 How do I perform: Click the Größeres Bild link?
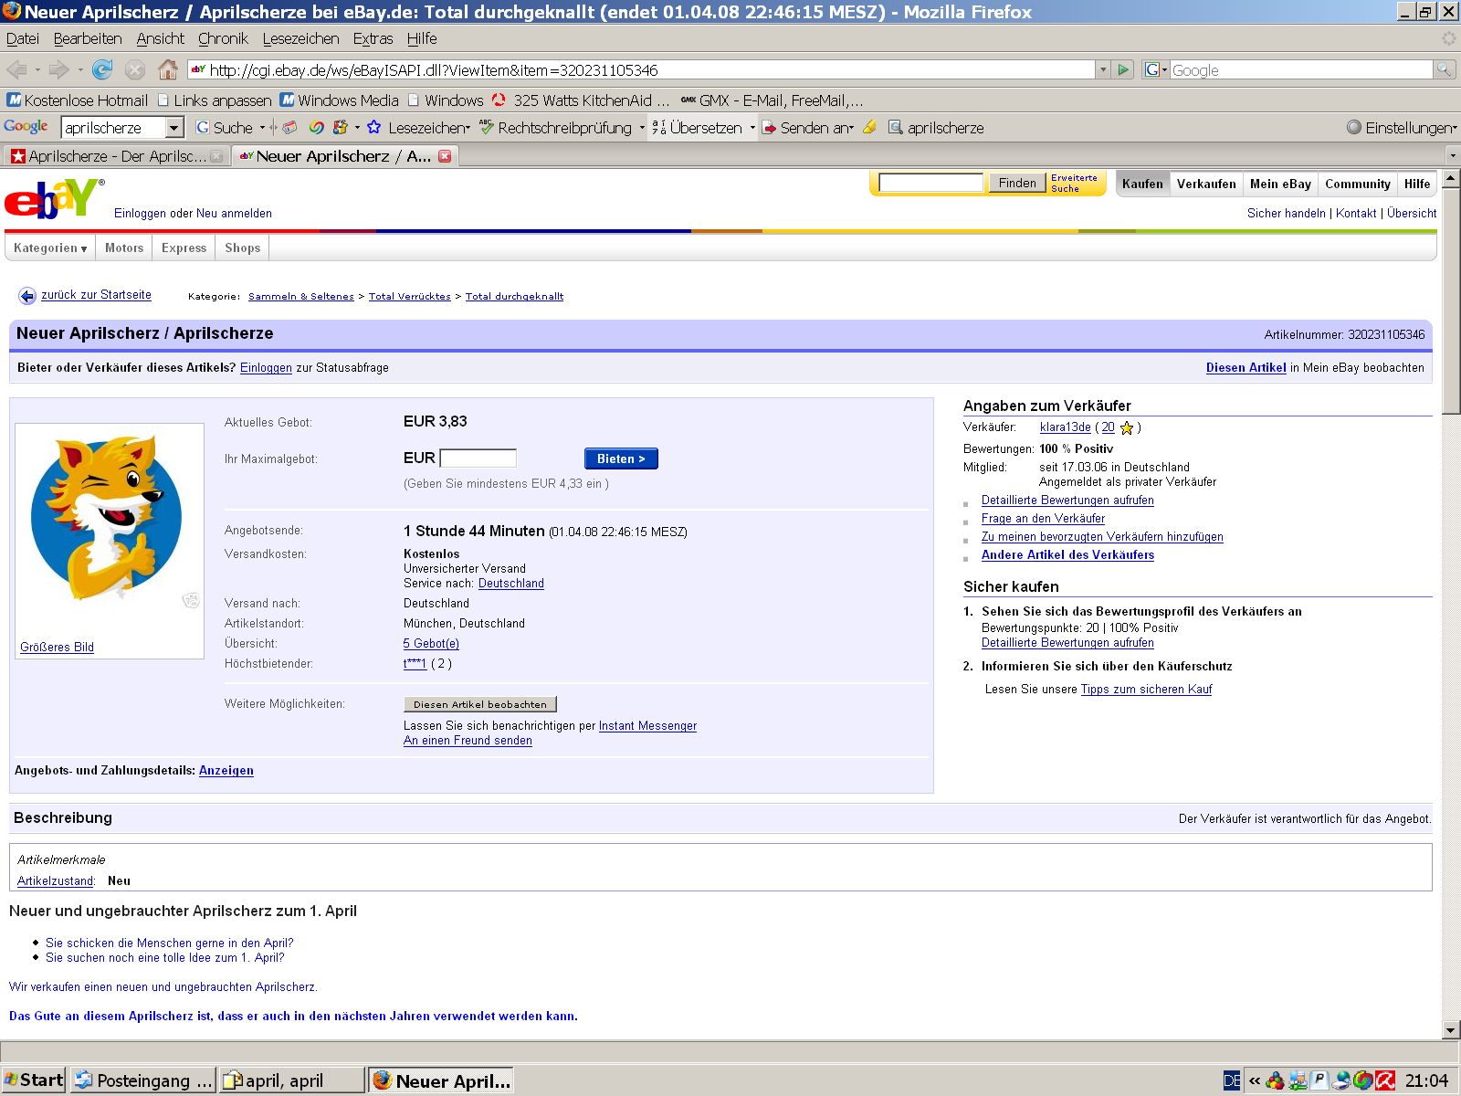(57, 647)
